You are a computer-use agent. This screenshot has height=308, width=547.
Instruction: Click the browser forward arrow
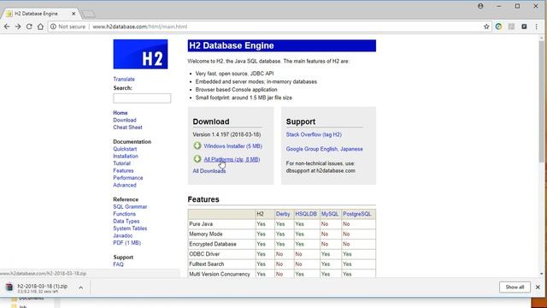(18, 27)
